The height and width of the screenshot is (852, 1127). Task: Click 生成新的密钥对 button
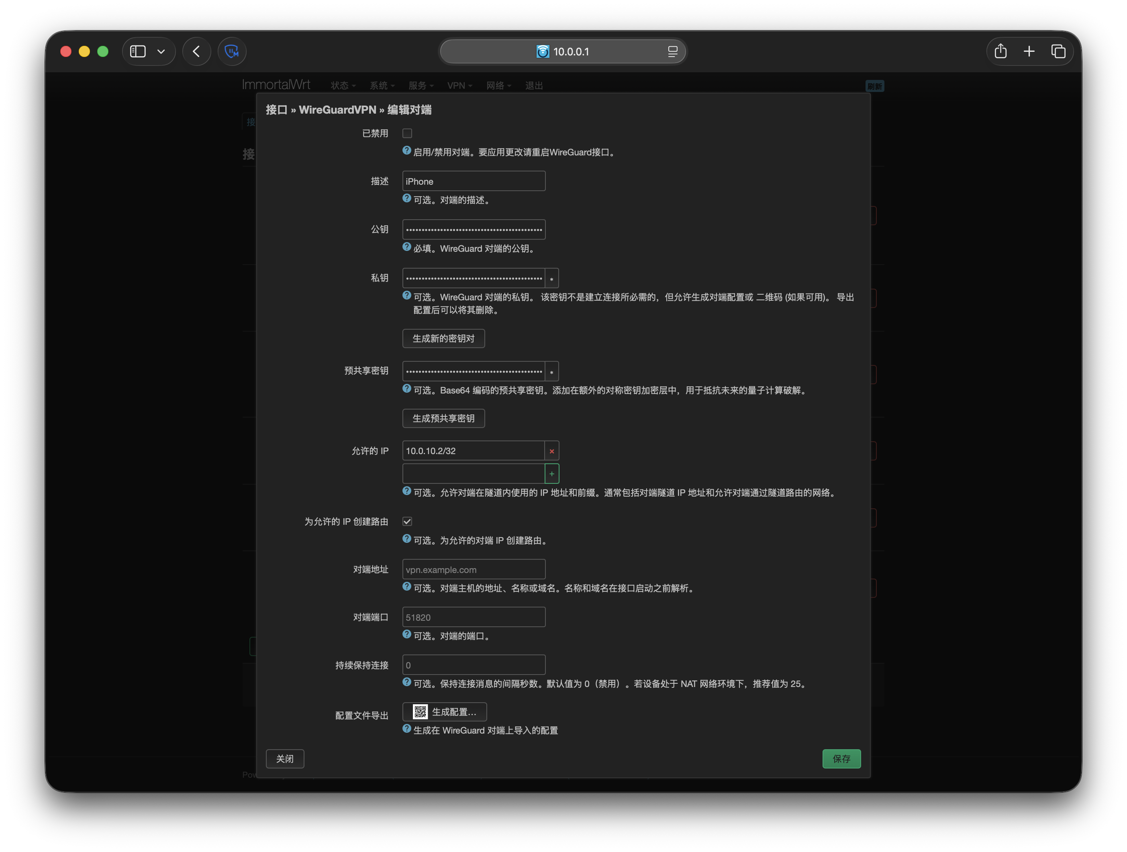click(x=443, y=338)
